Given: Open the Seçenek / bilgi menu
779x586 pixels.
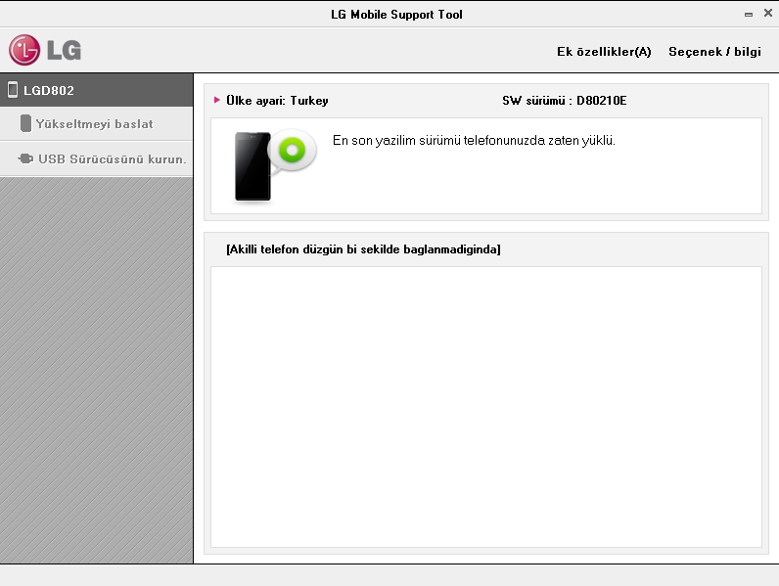Looking at the screenshot, I should point(714,52).
